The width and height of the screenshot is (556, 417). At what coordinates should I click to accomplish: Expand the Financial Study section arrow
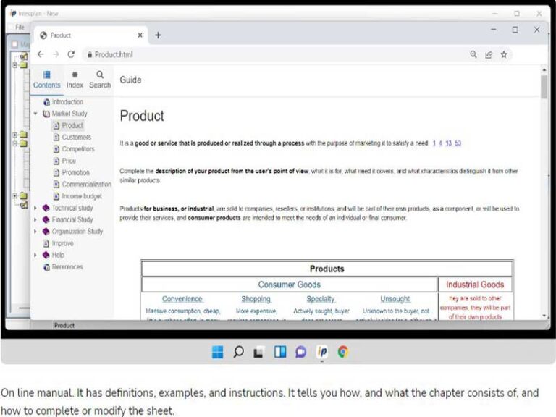[x=35, y=220]
